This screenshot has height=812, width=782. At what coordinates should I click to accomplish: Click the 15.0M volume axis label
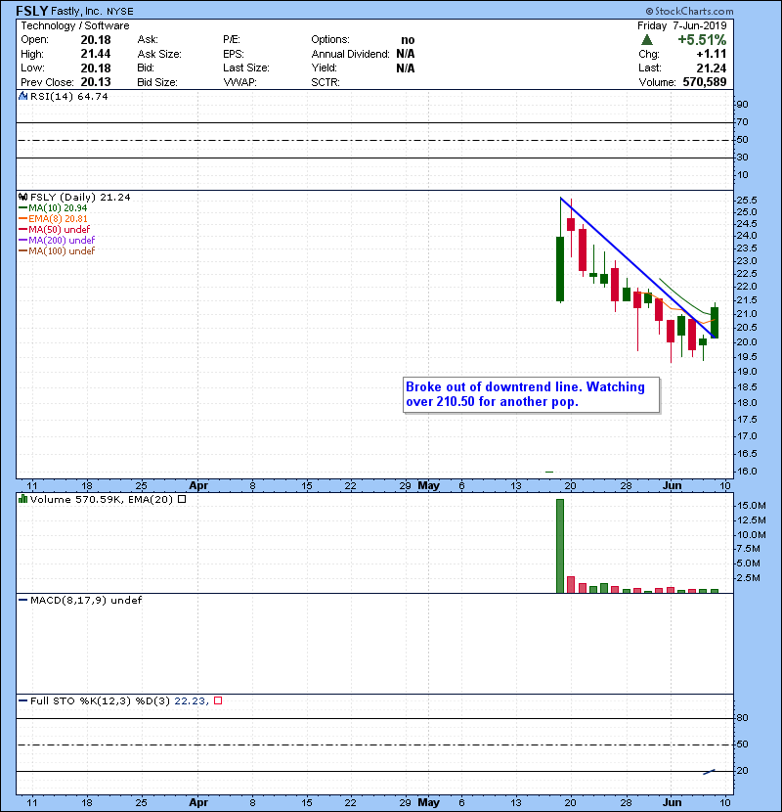pos(752,506)
